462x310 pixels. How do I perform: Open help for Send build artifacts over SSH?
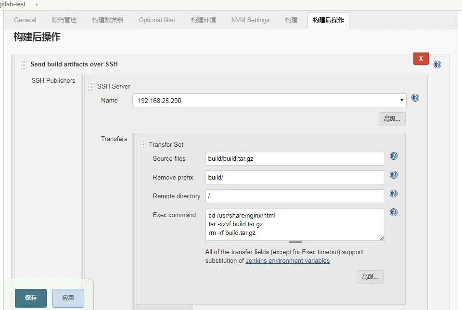coord(437,64)
